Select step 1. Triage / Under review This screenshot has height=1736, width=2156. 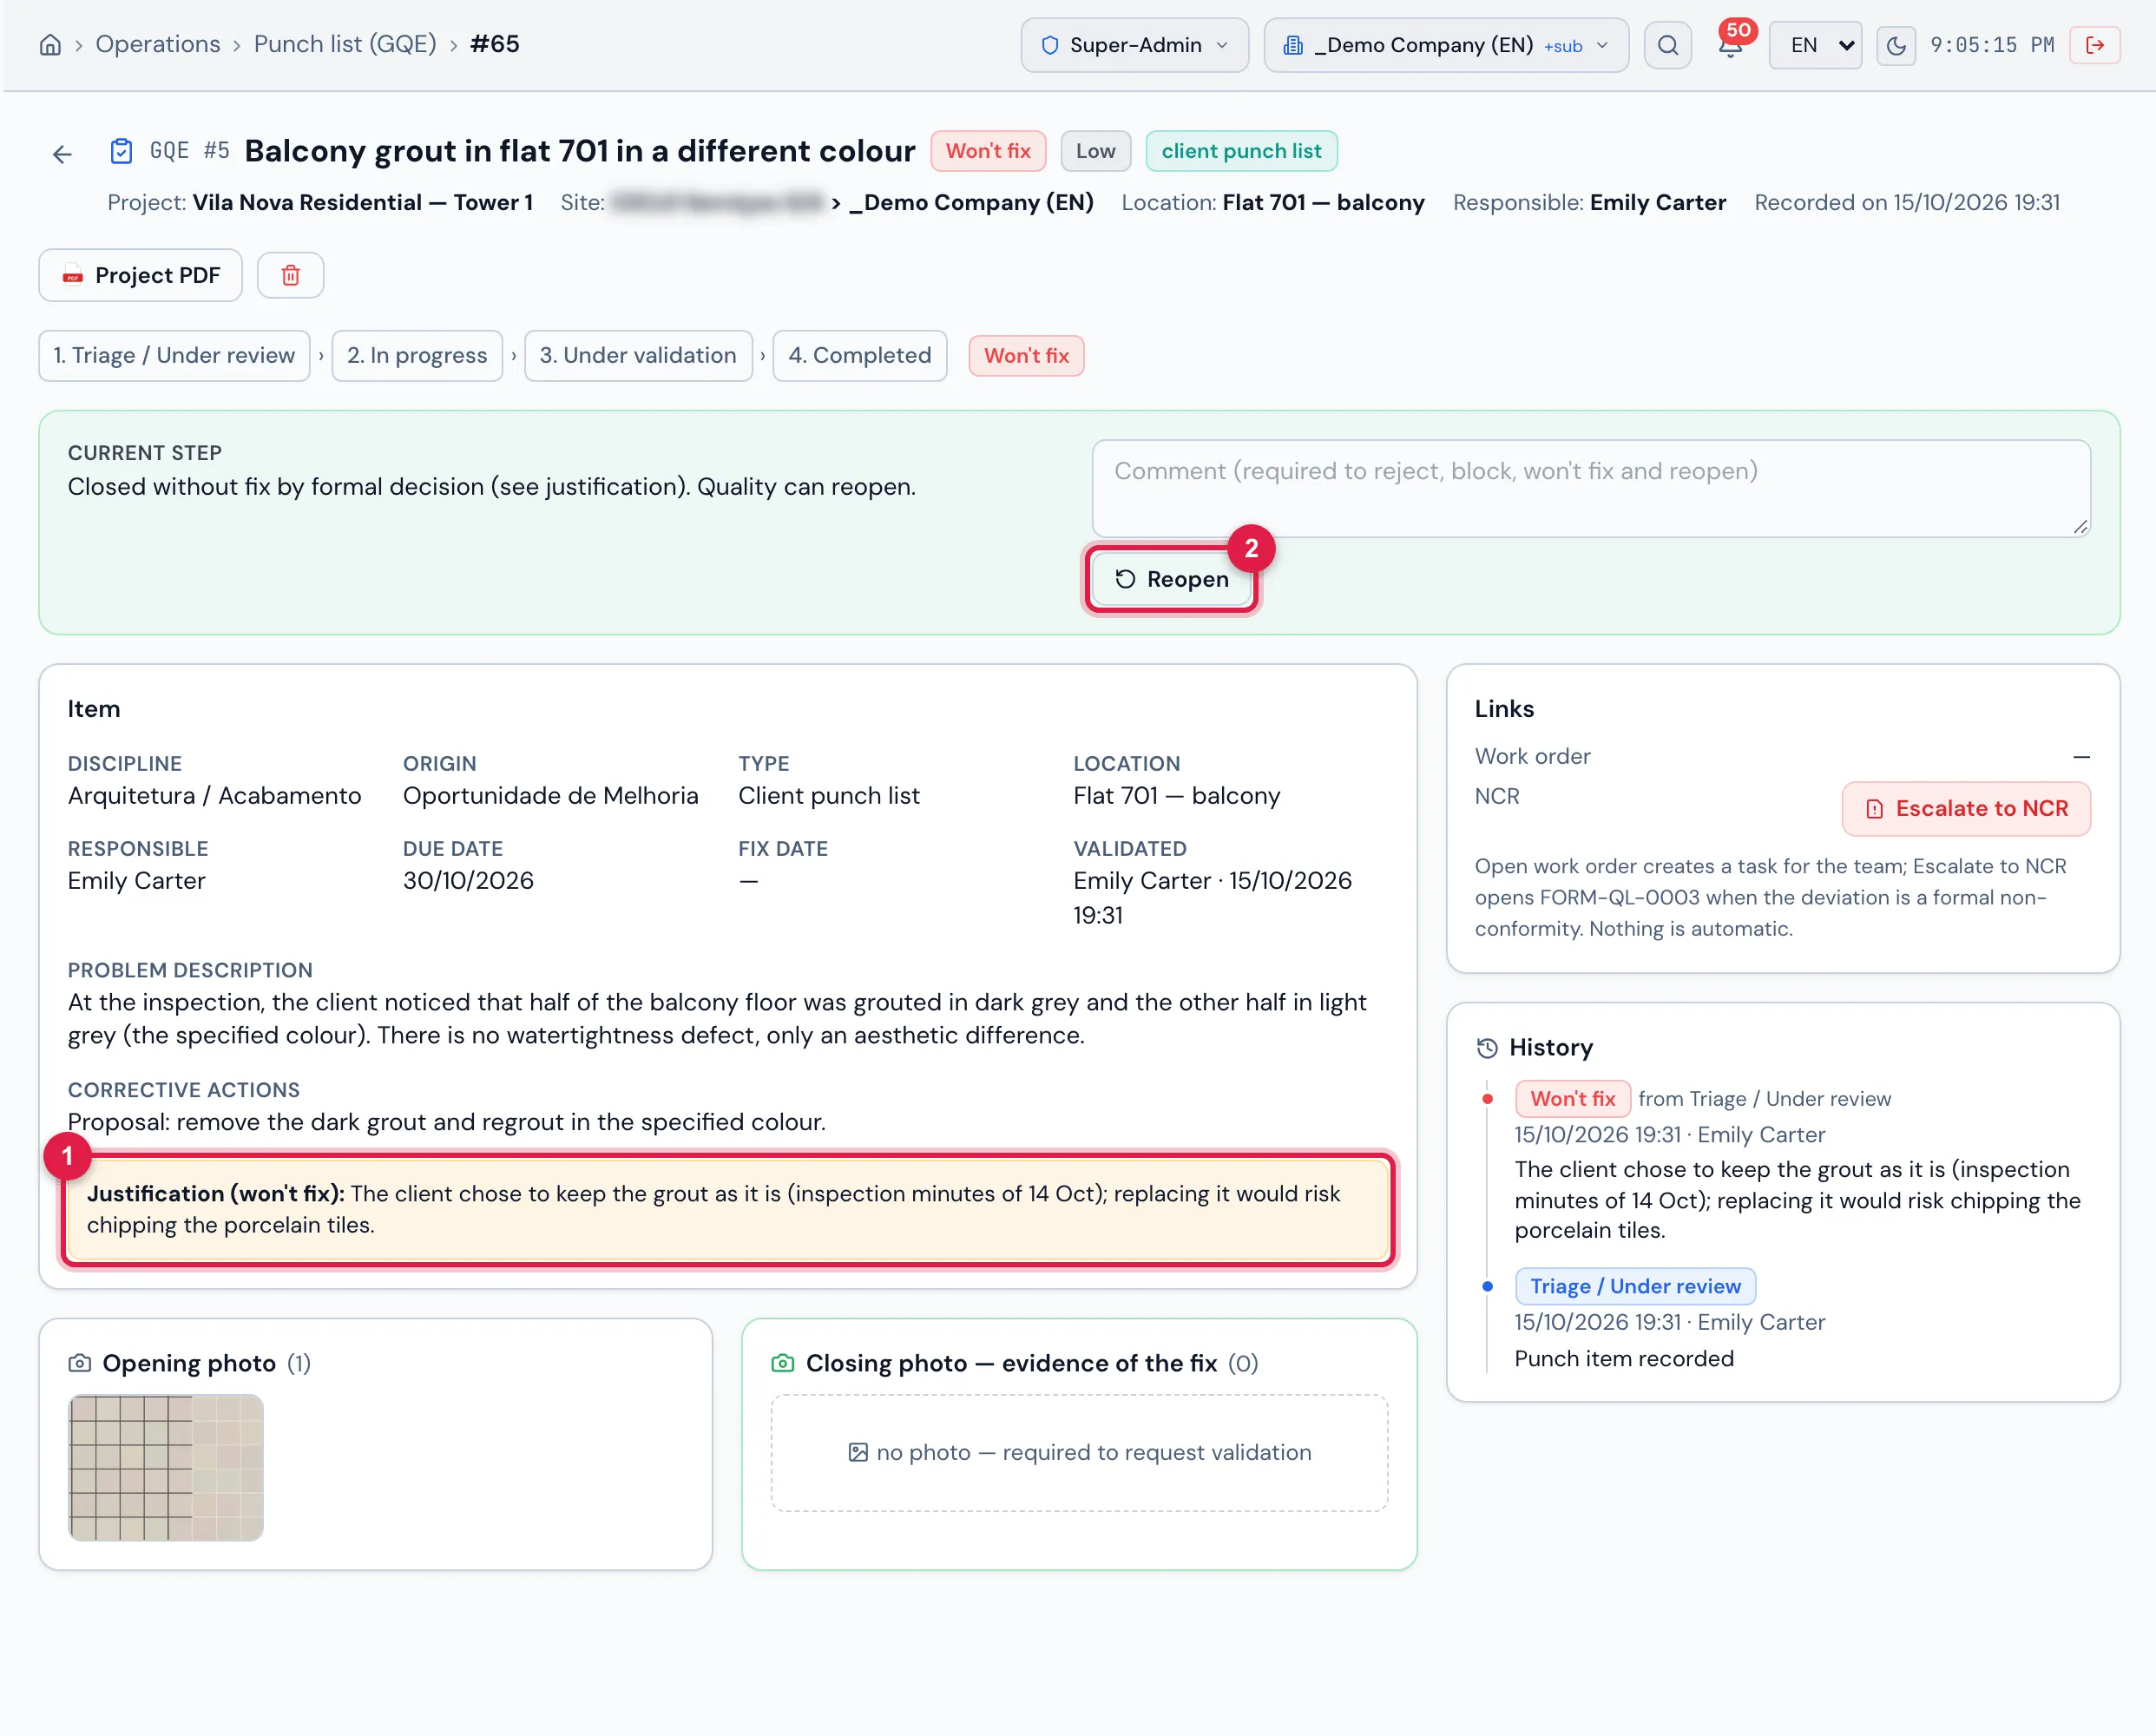pyautogui.click(x=174, y=355)
